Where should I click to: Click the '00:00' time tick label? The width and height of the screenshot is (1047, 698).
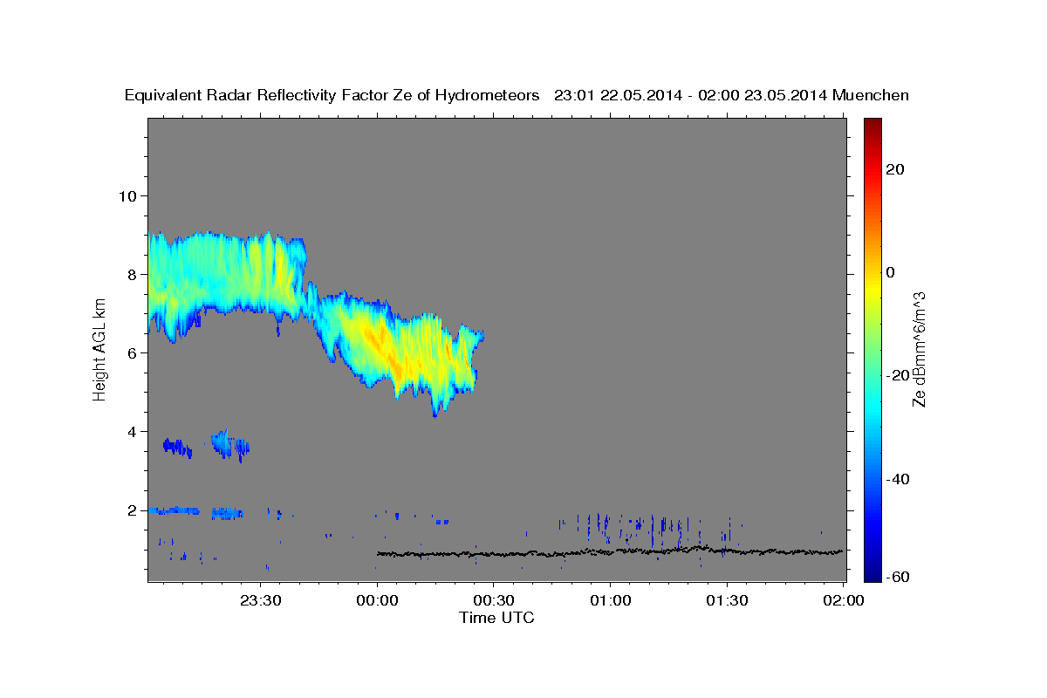pyautogui.click(x=377, y=600)
